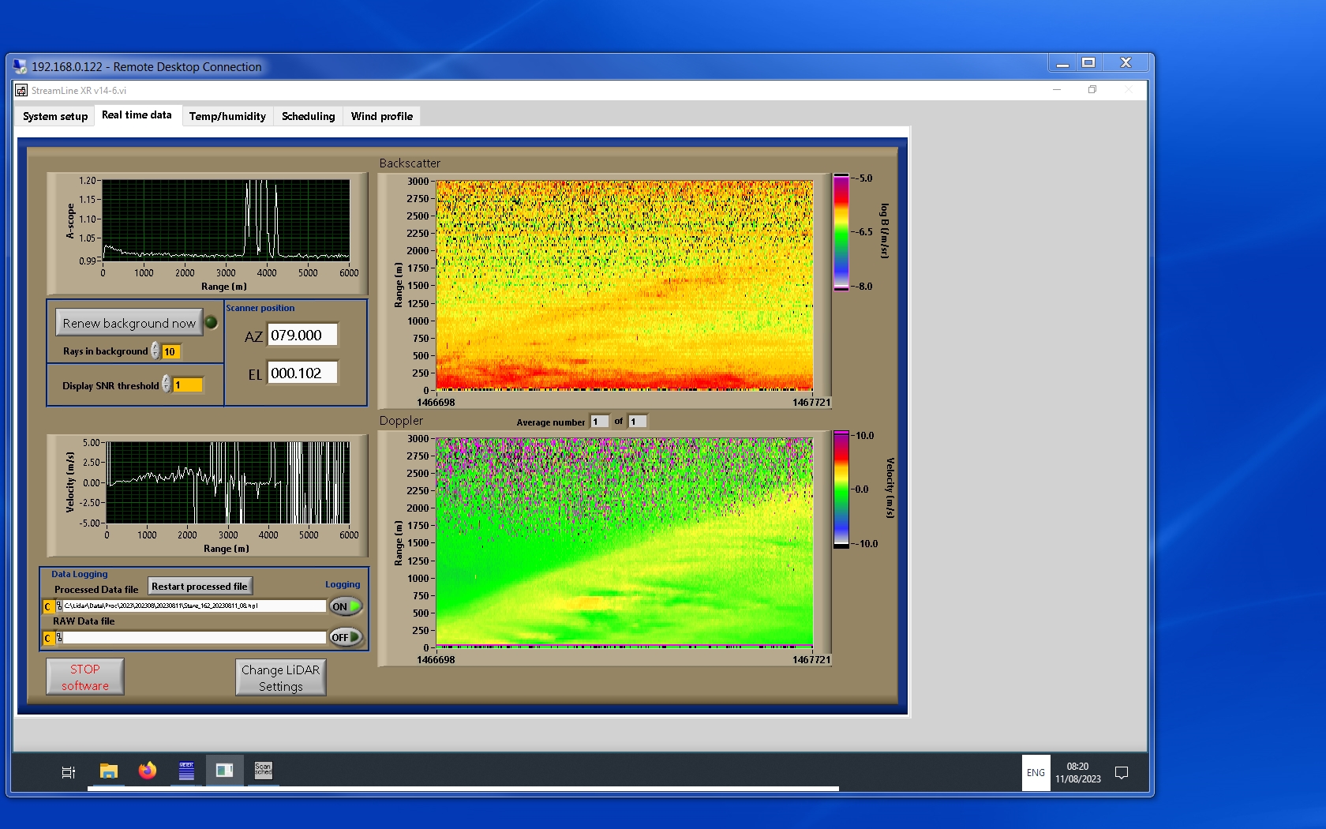Click the StreamLine XR taskbar icon

(224, 771)
